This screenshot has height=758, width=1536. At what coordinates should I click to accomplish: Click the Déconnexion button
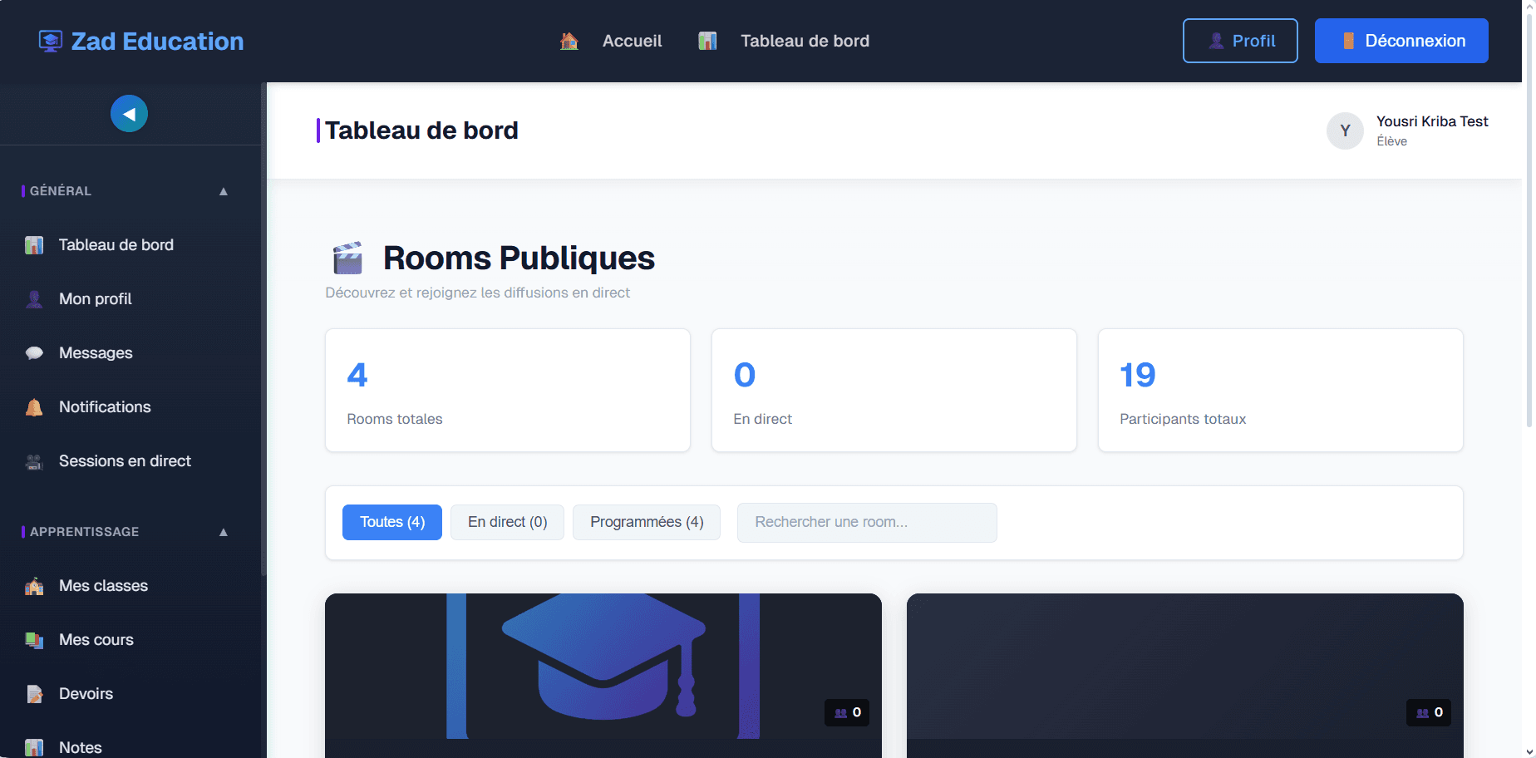1401,41
